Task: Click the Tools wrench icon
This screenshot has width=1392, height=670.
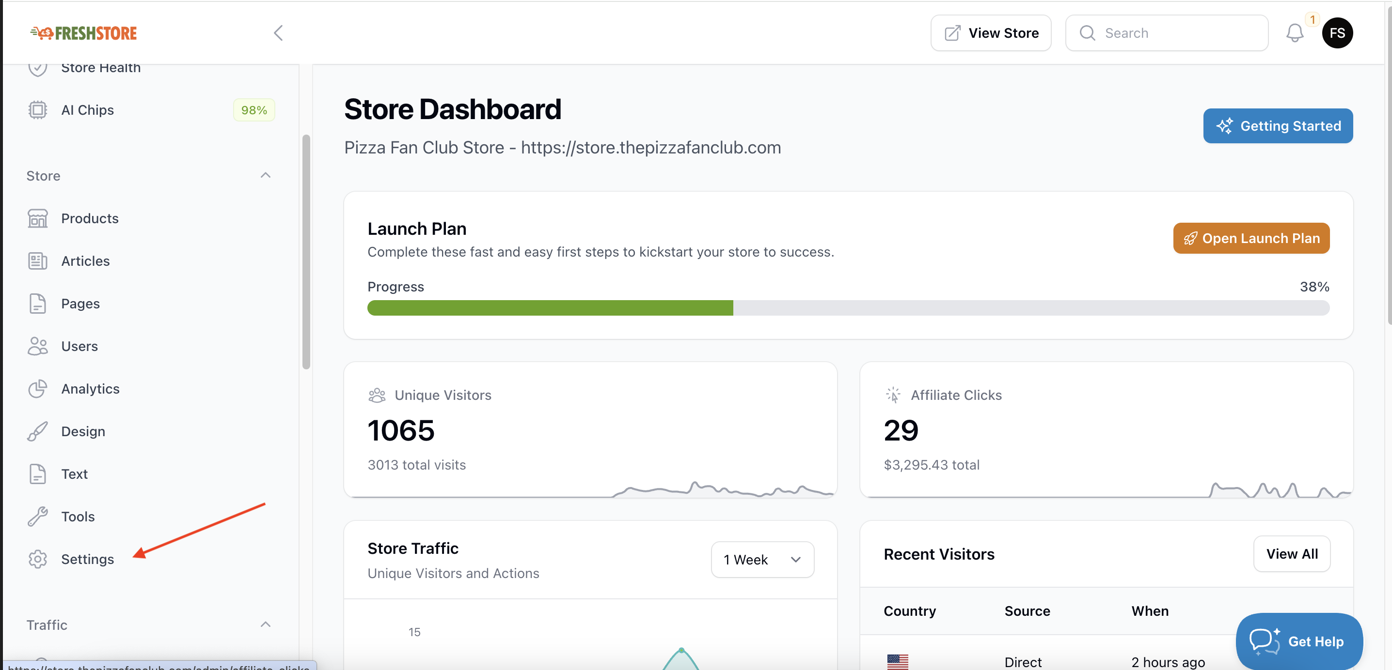Action: [37, 517]
